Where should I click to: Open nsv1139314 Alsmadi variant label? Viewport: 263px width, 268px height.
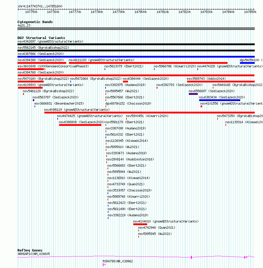pos(244,122)
